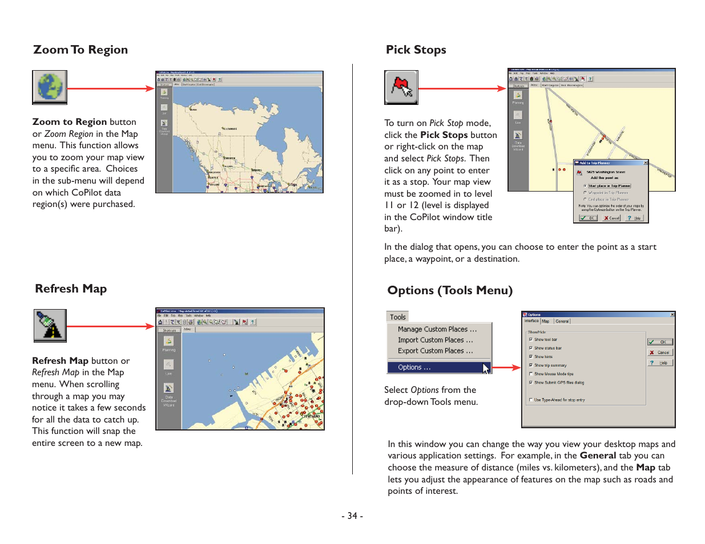This screenshot has width=705, height=544.
Task: Toggle Show hints checkbox
Action: coord(531,356)
